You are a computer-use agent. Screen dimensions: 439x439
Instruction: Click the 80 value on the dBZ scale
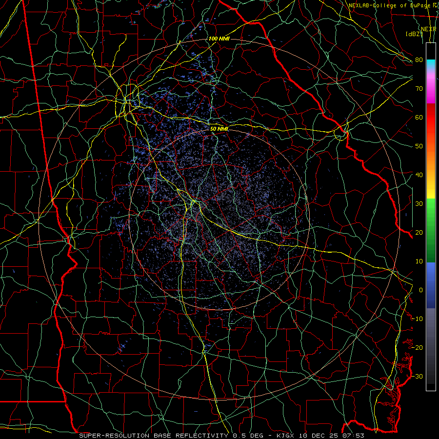(419, 60)
